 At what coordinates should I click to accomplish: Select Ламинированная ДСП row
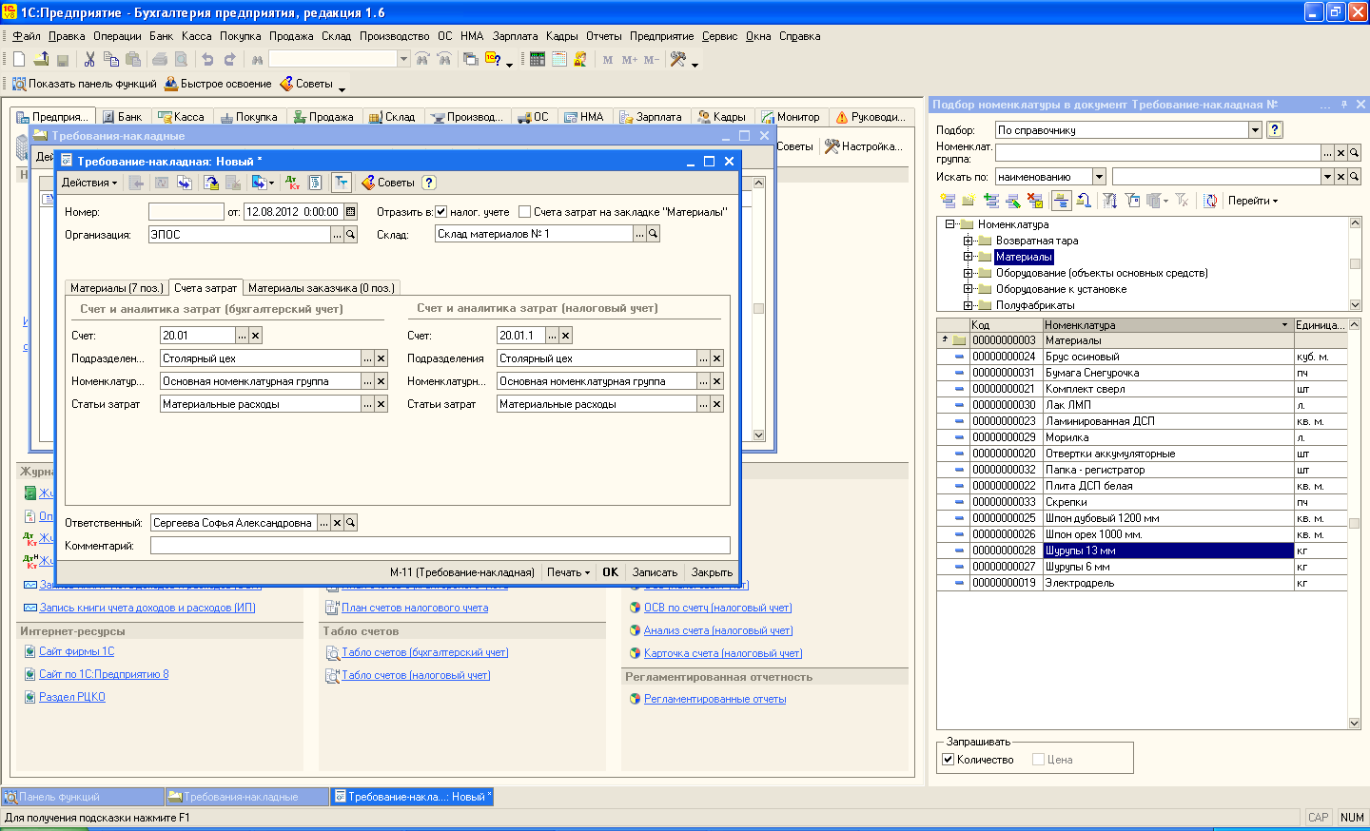tap(1142, 421)
